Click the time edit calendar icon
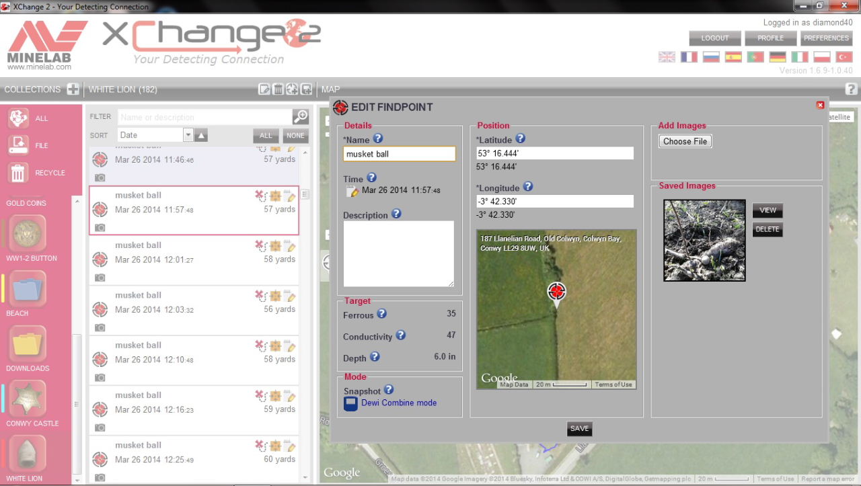This screenshot has height=486, width=861. 352,192
